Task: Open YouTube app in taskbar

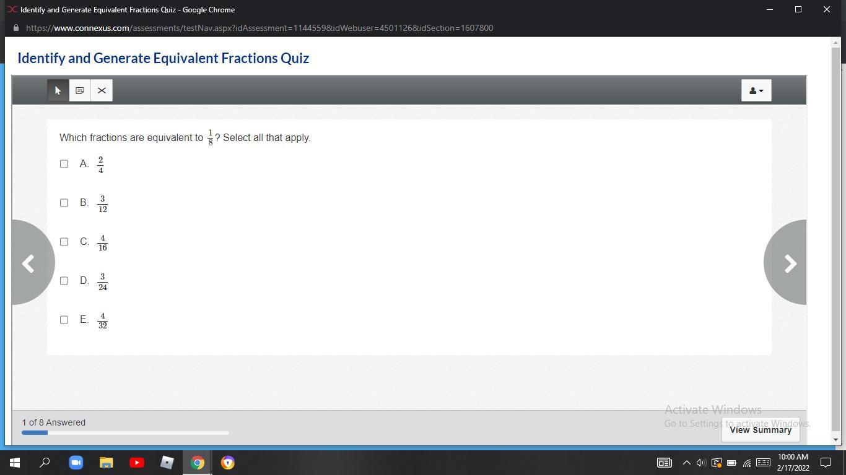Action: 137,463
